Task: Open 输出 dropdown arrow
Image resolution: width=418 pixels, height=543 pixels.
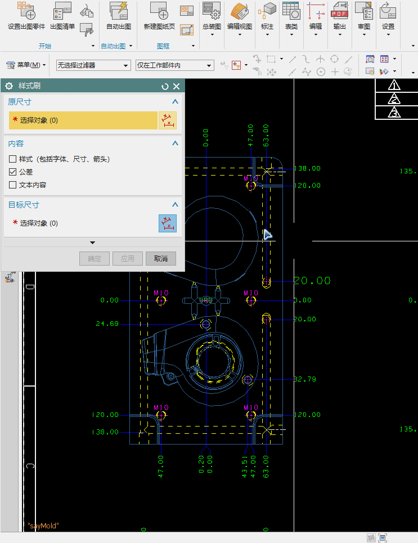Action: point(340,35)
